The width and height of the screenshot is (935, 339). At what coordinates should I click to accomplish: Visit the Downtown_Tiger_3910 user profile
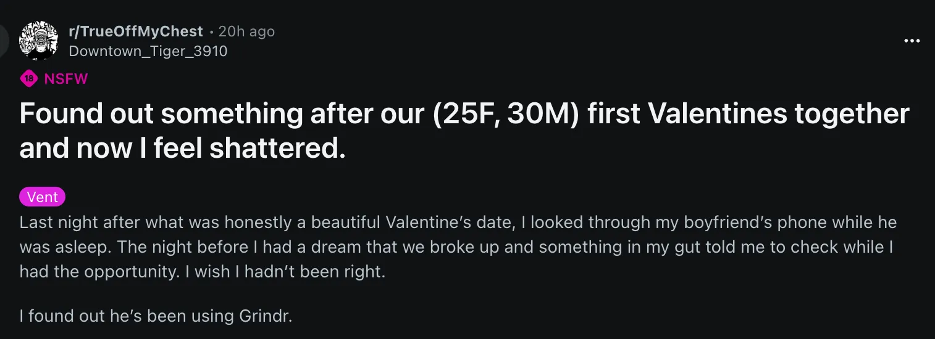(148, 51)
